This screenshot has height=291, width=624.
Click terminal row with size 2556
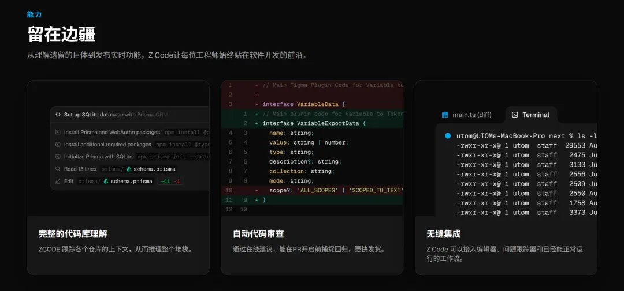(526, 174)
